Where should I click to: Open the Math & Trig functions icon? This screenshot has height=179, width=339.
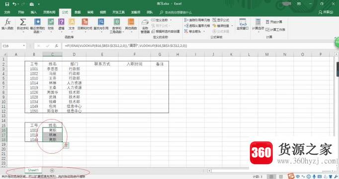point(117,22)
